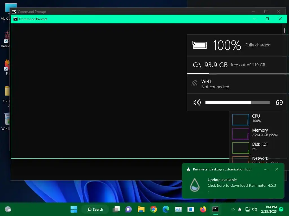Show hidden system tray icons

pyautogui.click(x=233, y=209)
